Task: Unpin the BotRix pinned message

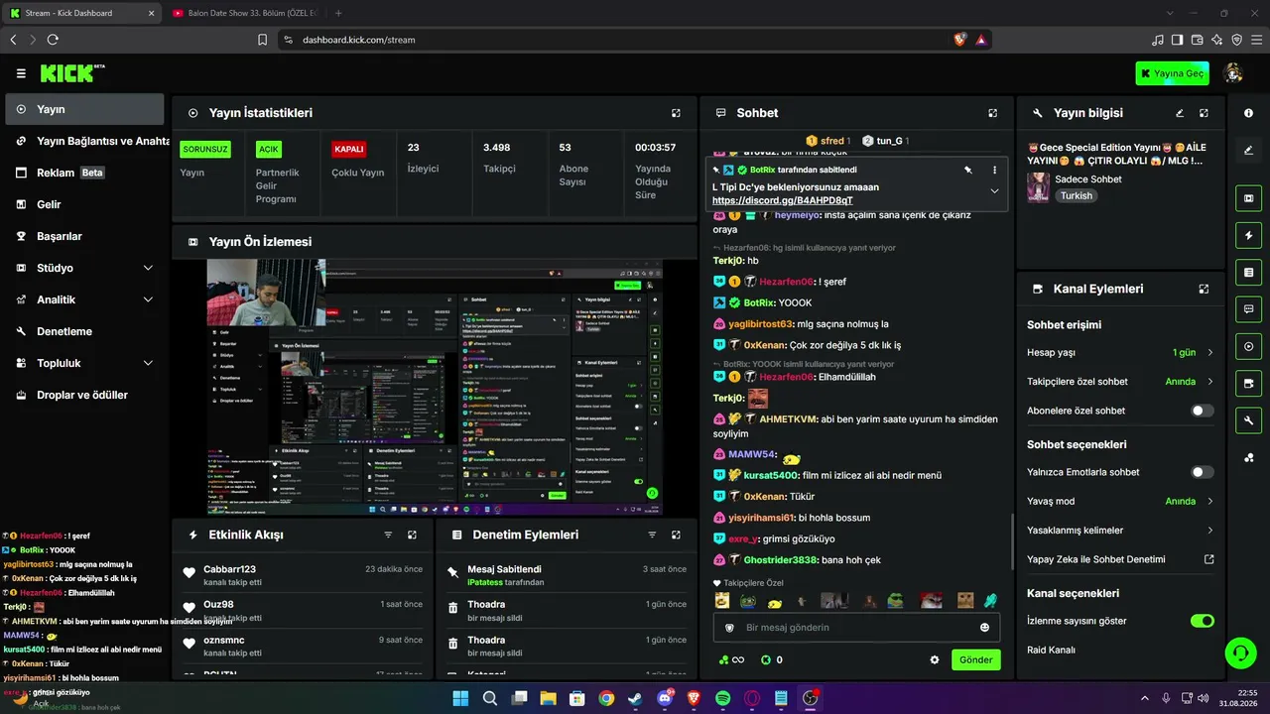Action: 968,170
